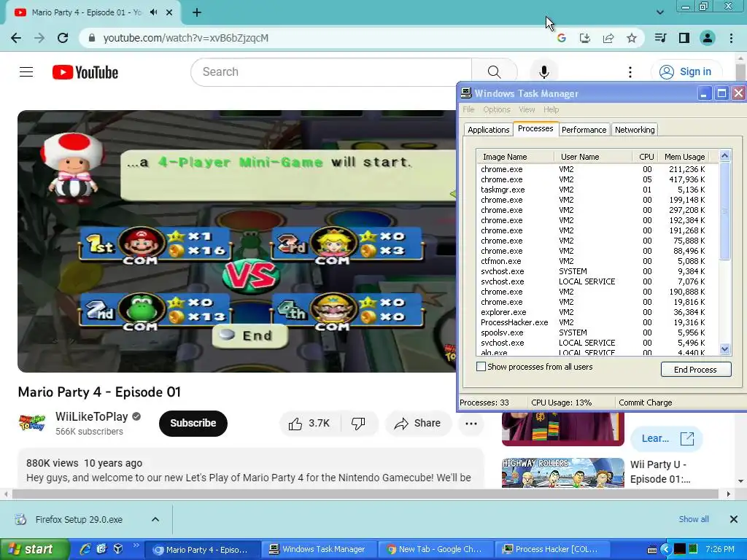The image size is (747, 560).
Task: Open the View menu in Task Manager
Action: click(x=527, y=109)
